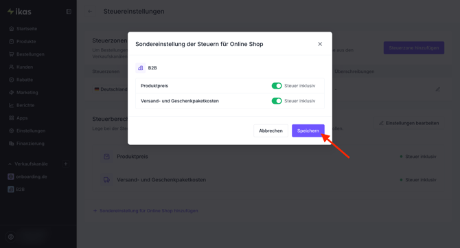Add a sales channel with plus icon

66,164
